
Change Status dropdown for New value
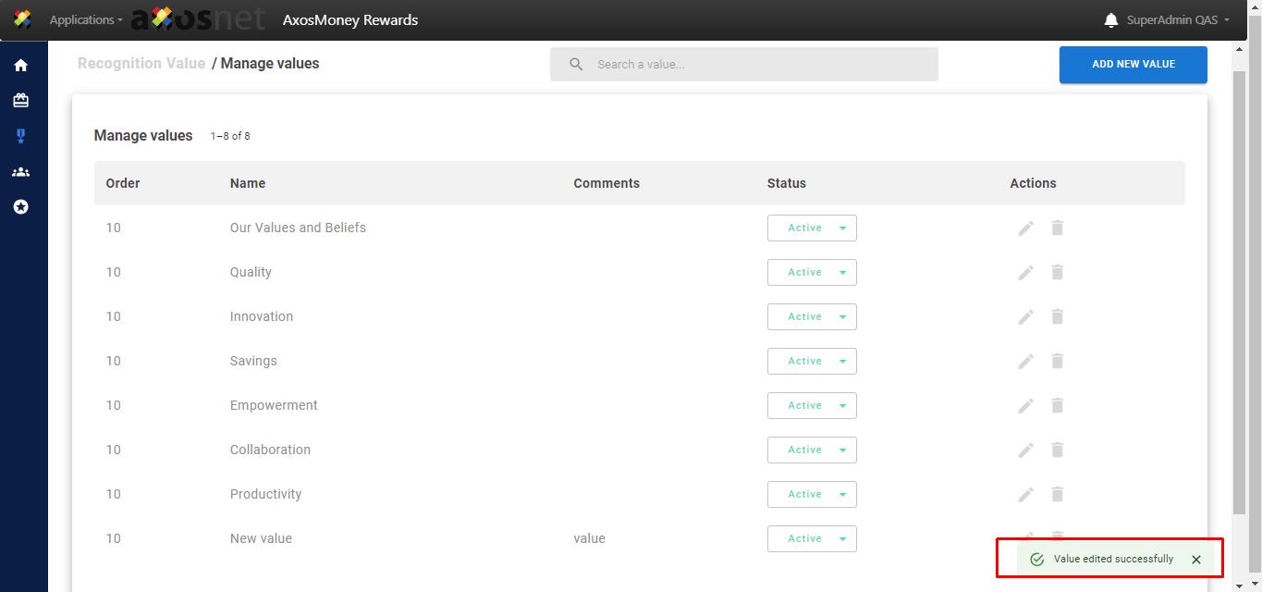click(812, 538)
